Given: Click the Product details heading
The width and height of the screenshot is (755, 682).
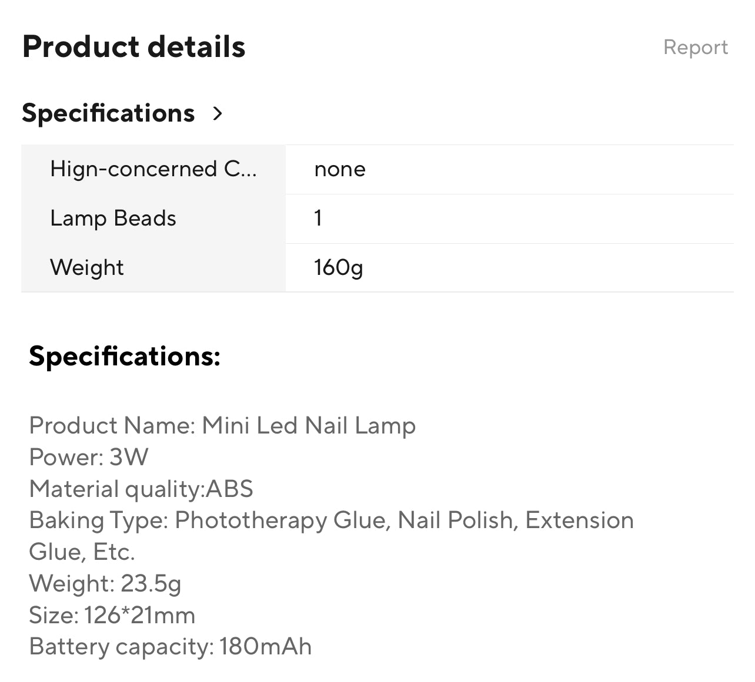Looking at the screenshot, I should [133, 47].
